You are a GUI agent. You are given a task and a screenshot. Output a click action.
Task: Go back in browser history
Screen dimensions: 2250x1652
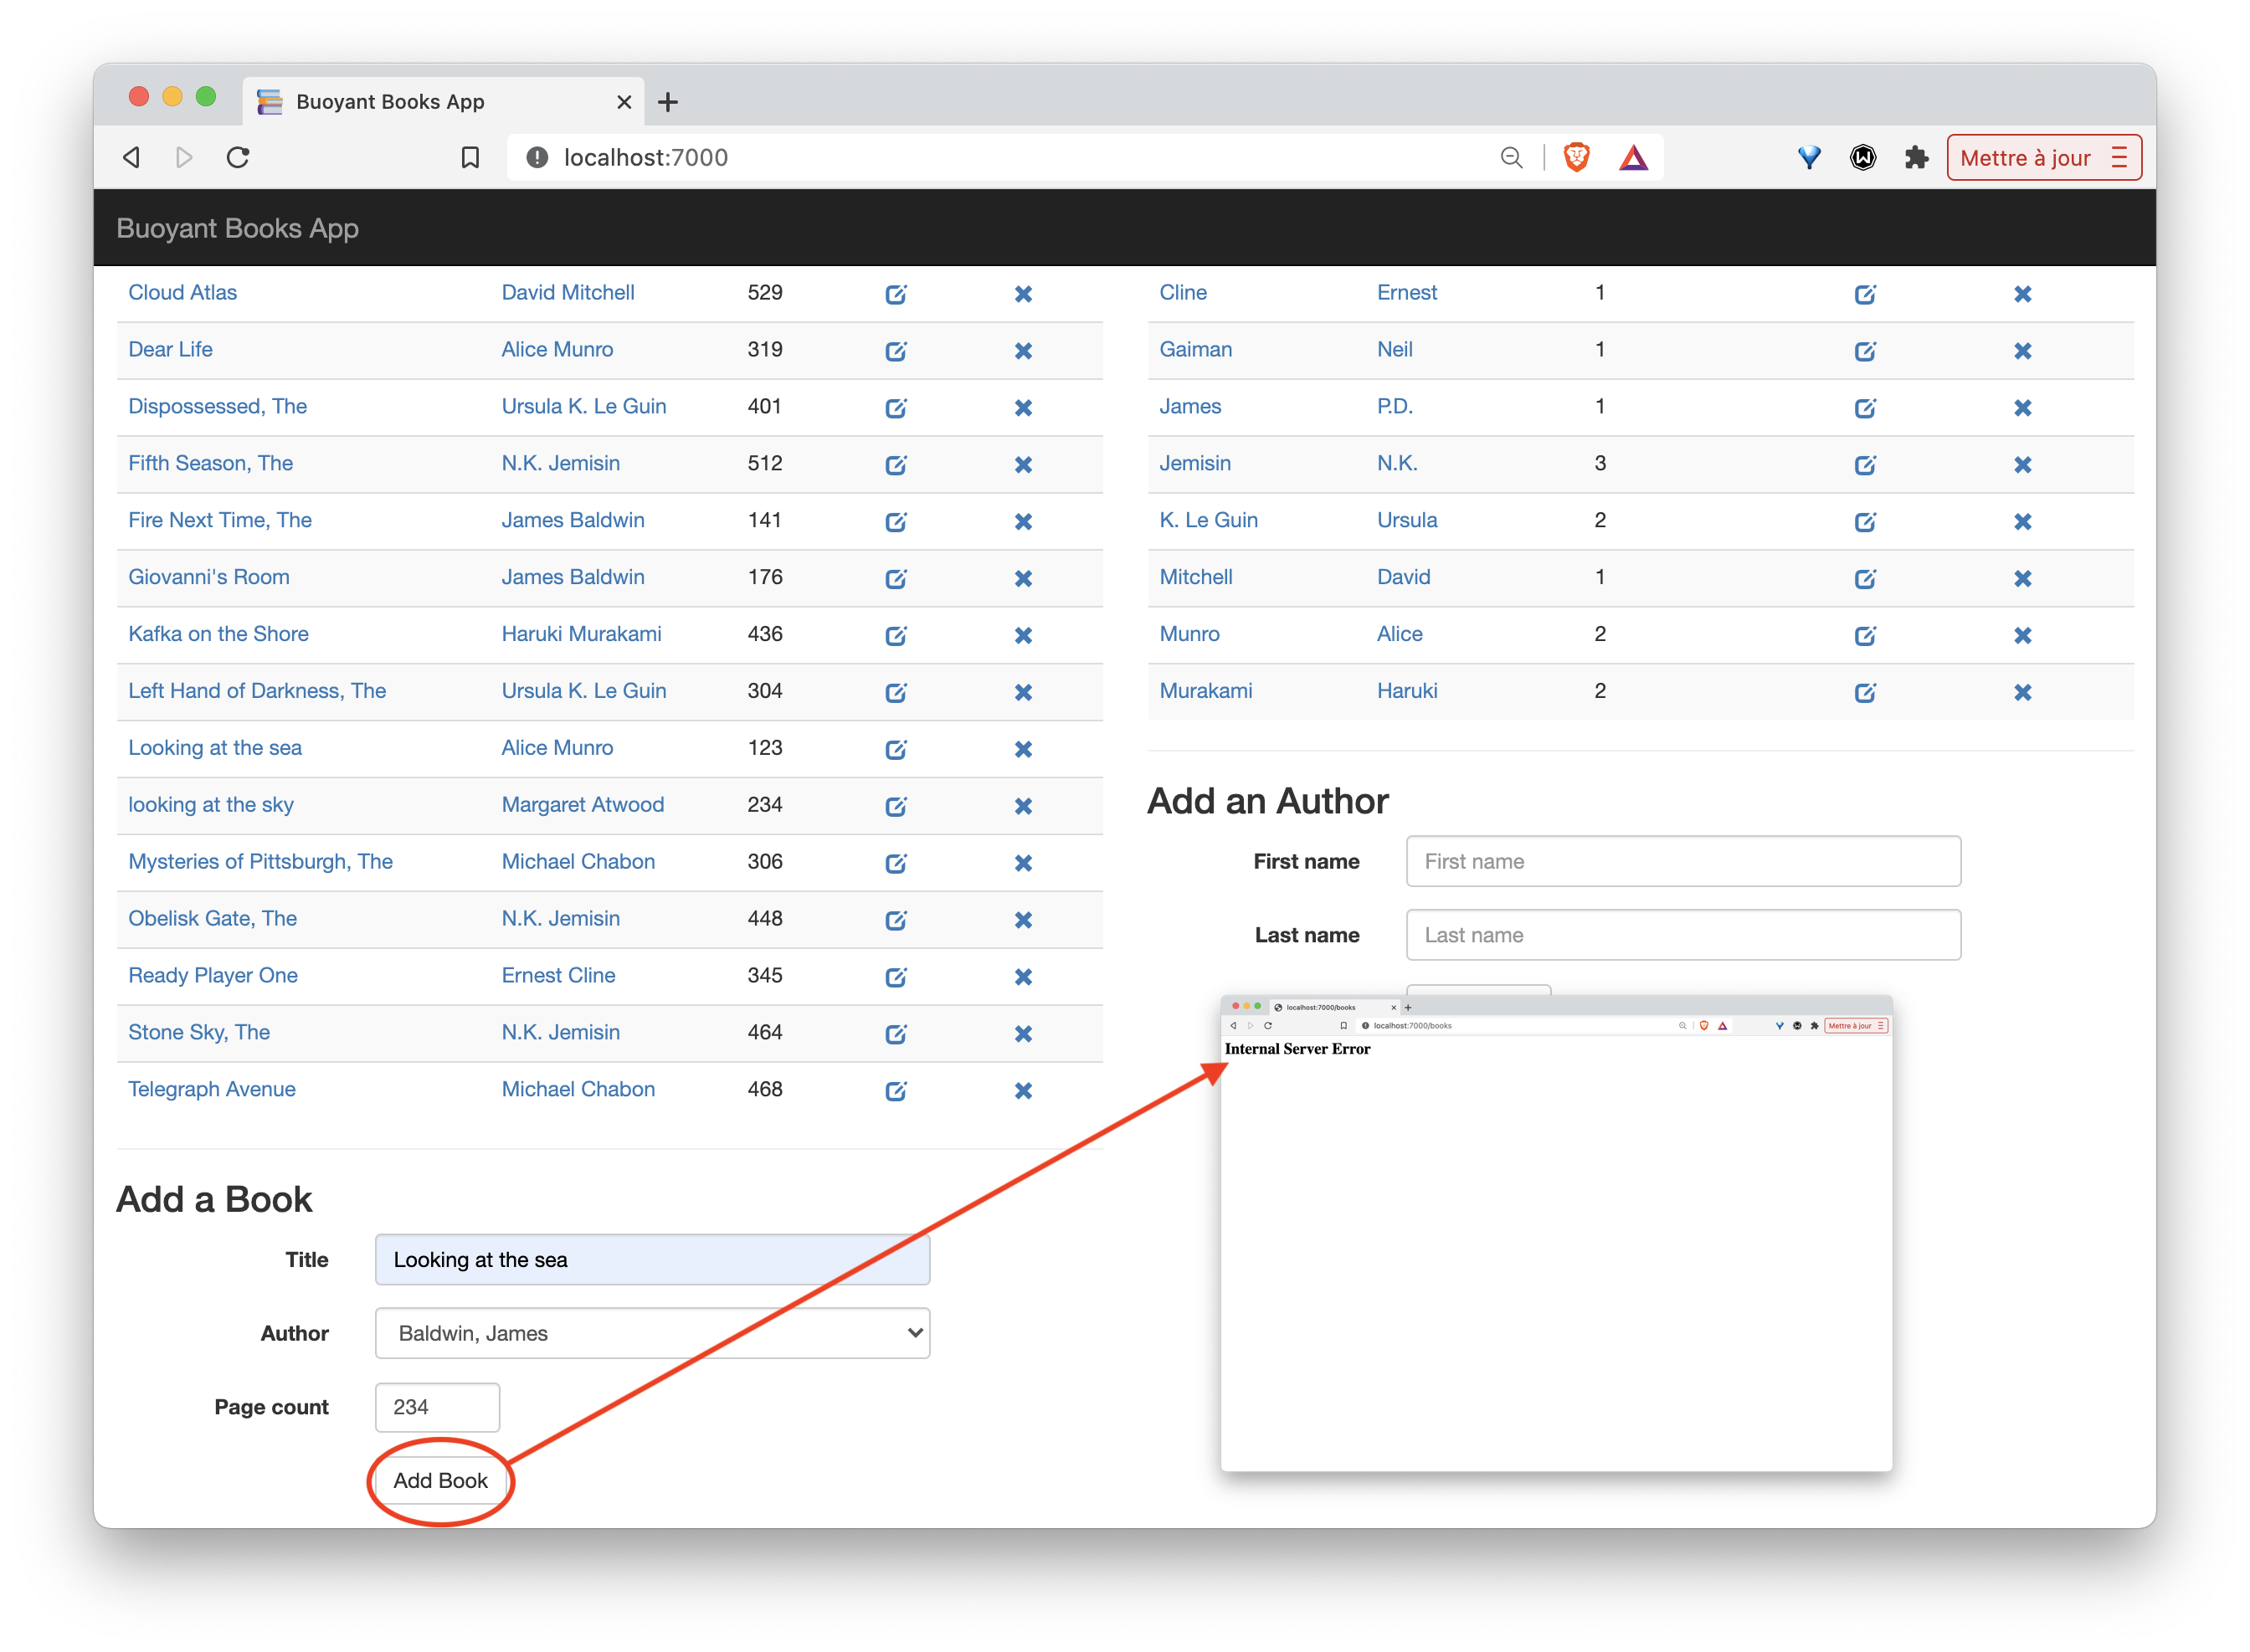pyautogui.click(x=131, y=157)
